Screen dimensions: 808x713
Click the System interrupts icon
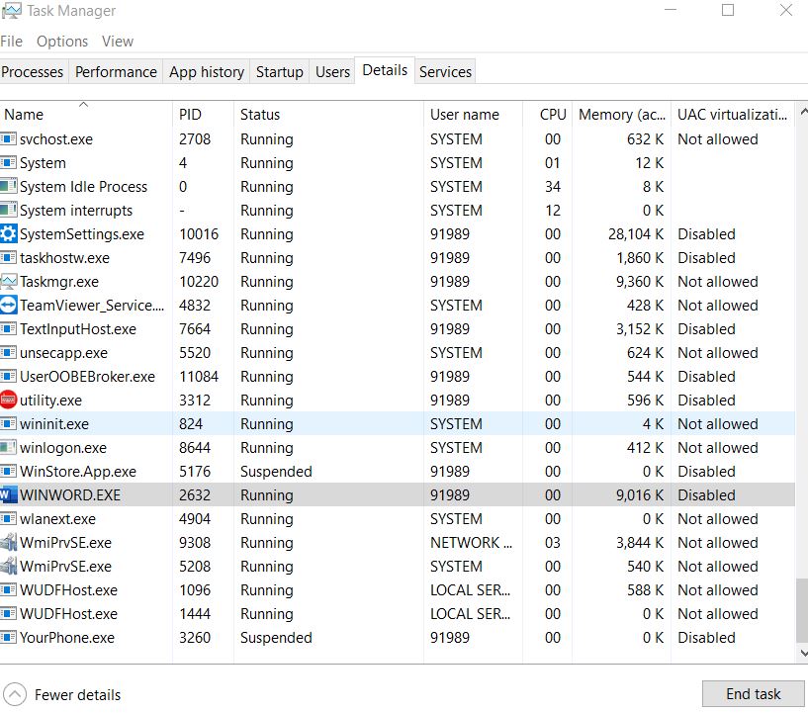point(8,211)
